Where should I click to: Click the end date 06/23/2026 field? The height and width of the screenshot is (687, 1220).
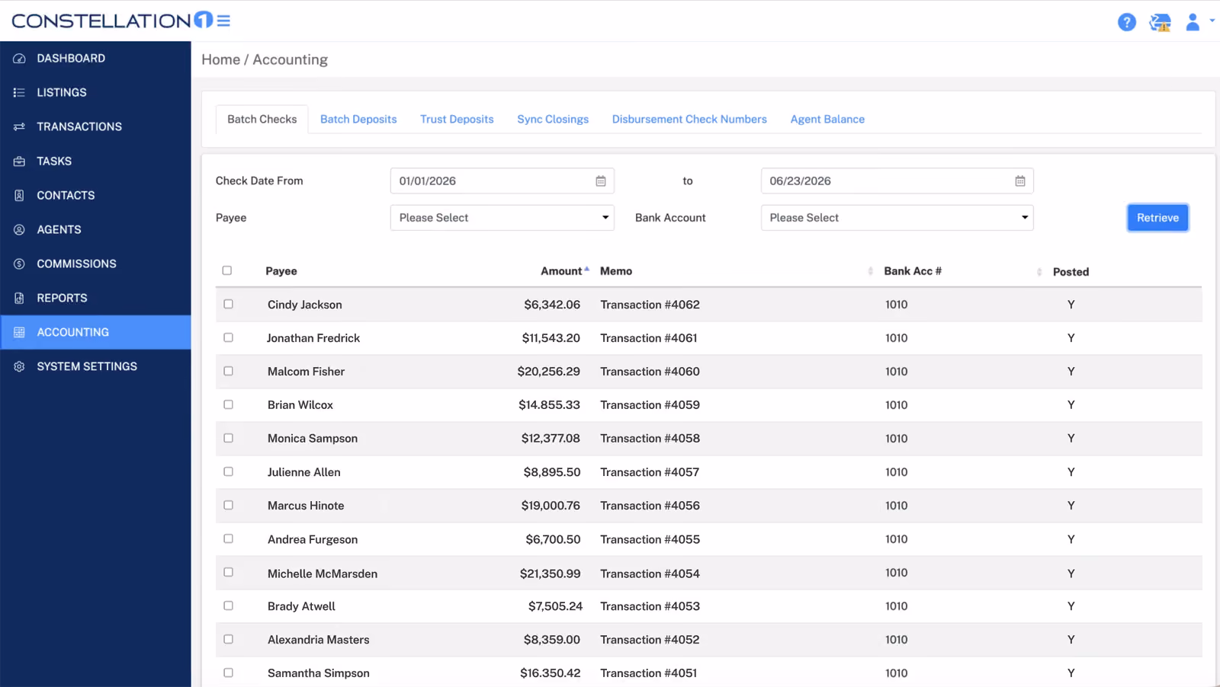tap(897, 181)
